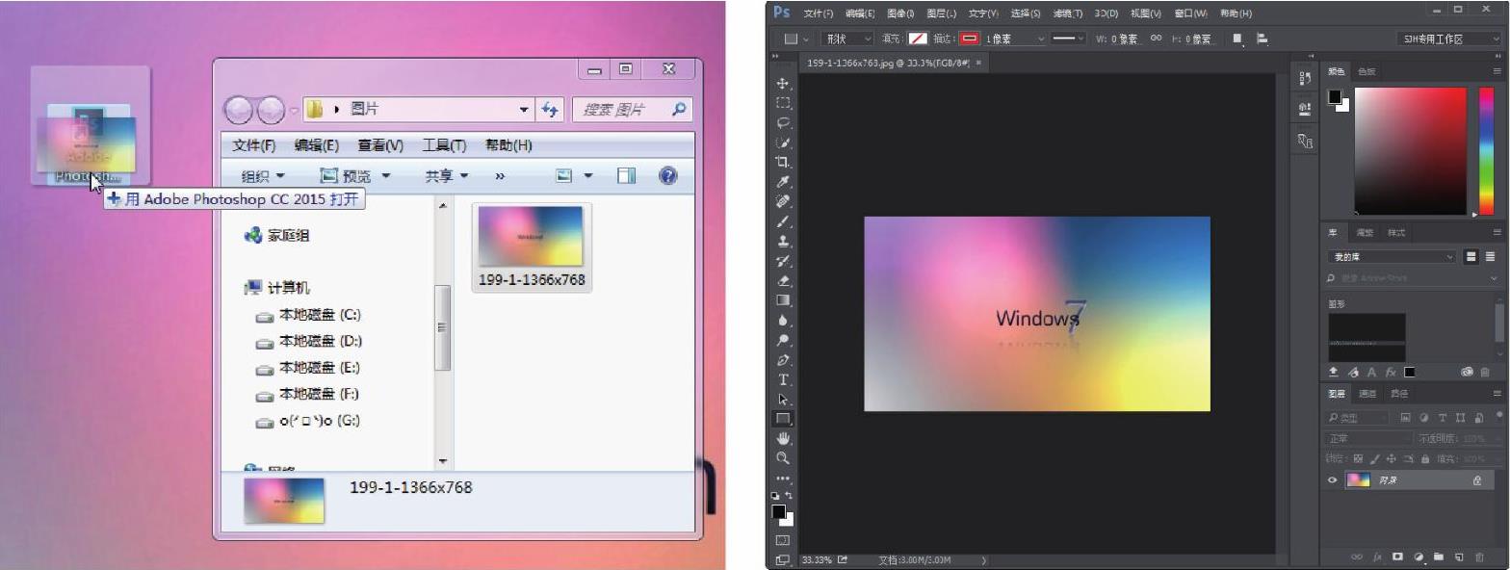Open Explorer 查看(V) menu

pos(380,145)
